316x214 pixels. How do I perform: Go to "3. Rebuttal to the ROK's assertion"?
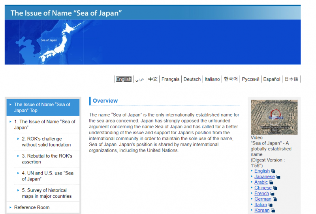(x=47, y=159)
